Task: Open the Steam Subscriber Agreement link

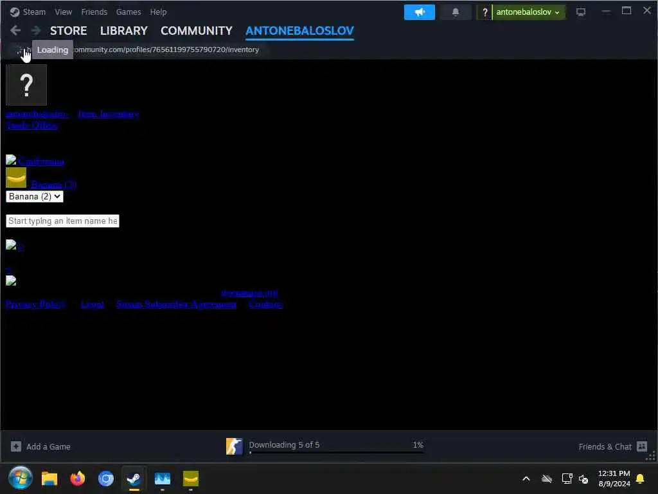Action: pyautogui.click(x=176, y=304)
